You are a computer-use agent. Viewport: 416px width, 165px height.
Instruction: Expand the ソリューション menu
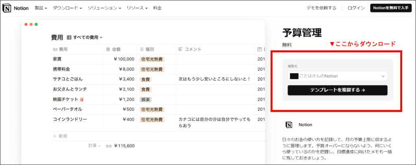104,8
